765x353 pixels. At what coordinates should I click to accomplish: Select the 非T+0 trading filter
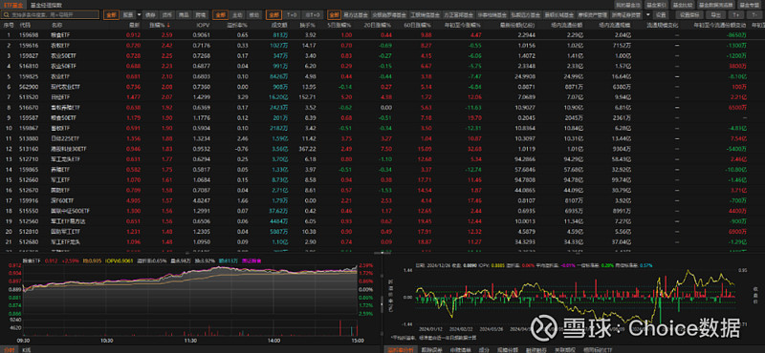click(313, 14)
